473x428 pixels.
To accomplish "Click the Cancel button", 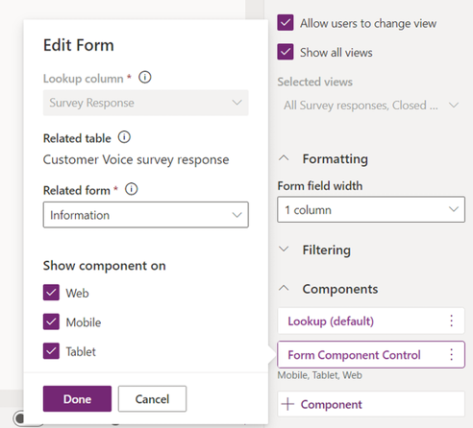I will coord(152,398).
